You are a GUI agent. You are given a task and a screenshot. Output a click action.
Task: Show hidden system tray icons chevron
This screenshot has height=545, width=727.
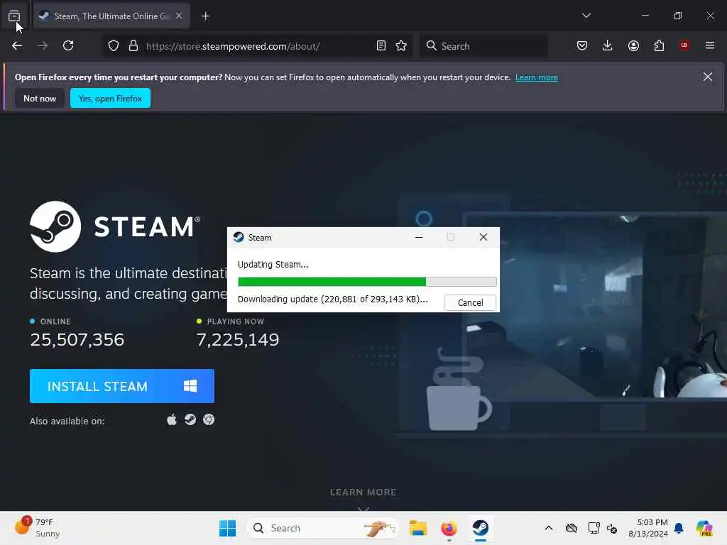pyautogui.click(x=549, y=528)
